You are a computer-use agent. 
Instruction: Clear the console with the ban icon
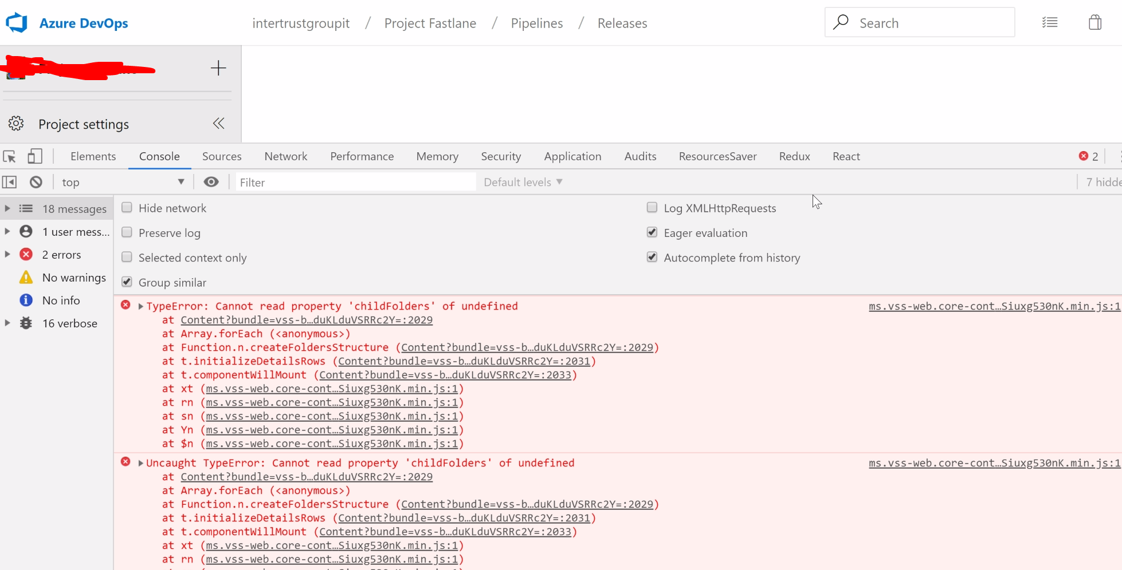click(x=36, y=182)
